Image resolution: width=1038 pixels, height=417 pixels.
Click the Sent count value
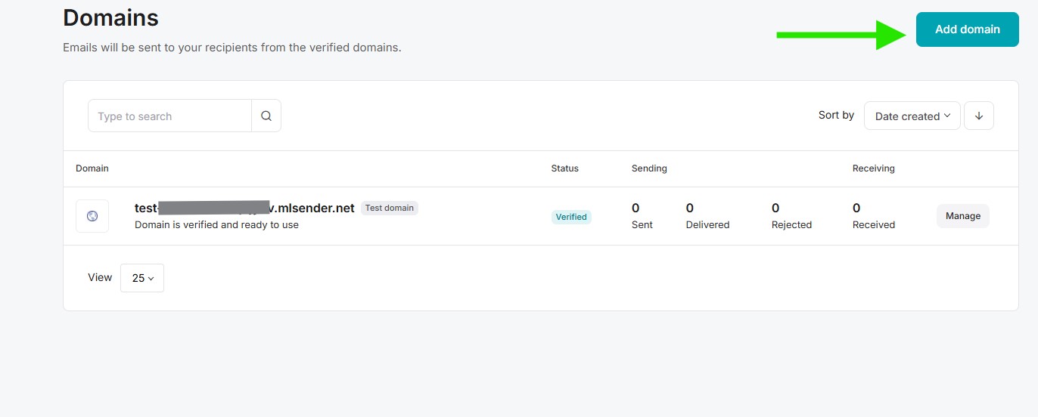[x=636, y=208]
